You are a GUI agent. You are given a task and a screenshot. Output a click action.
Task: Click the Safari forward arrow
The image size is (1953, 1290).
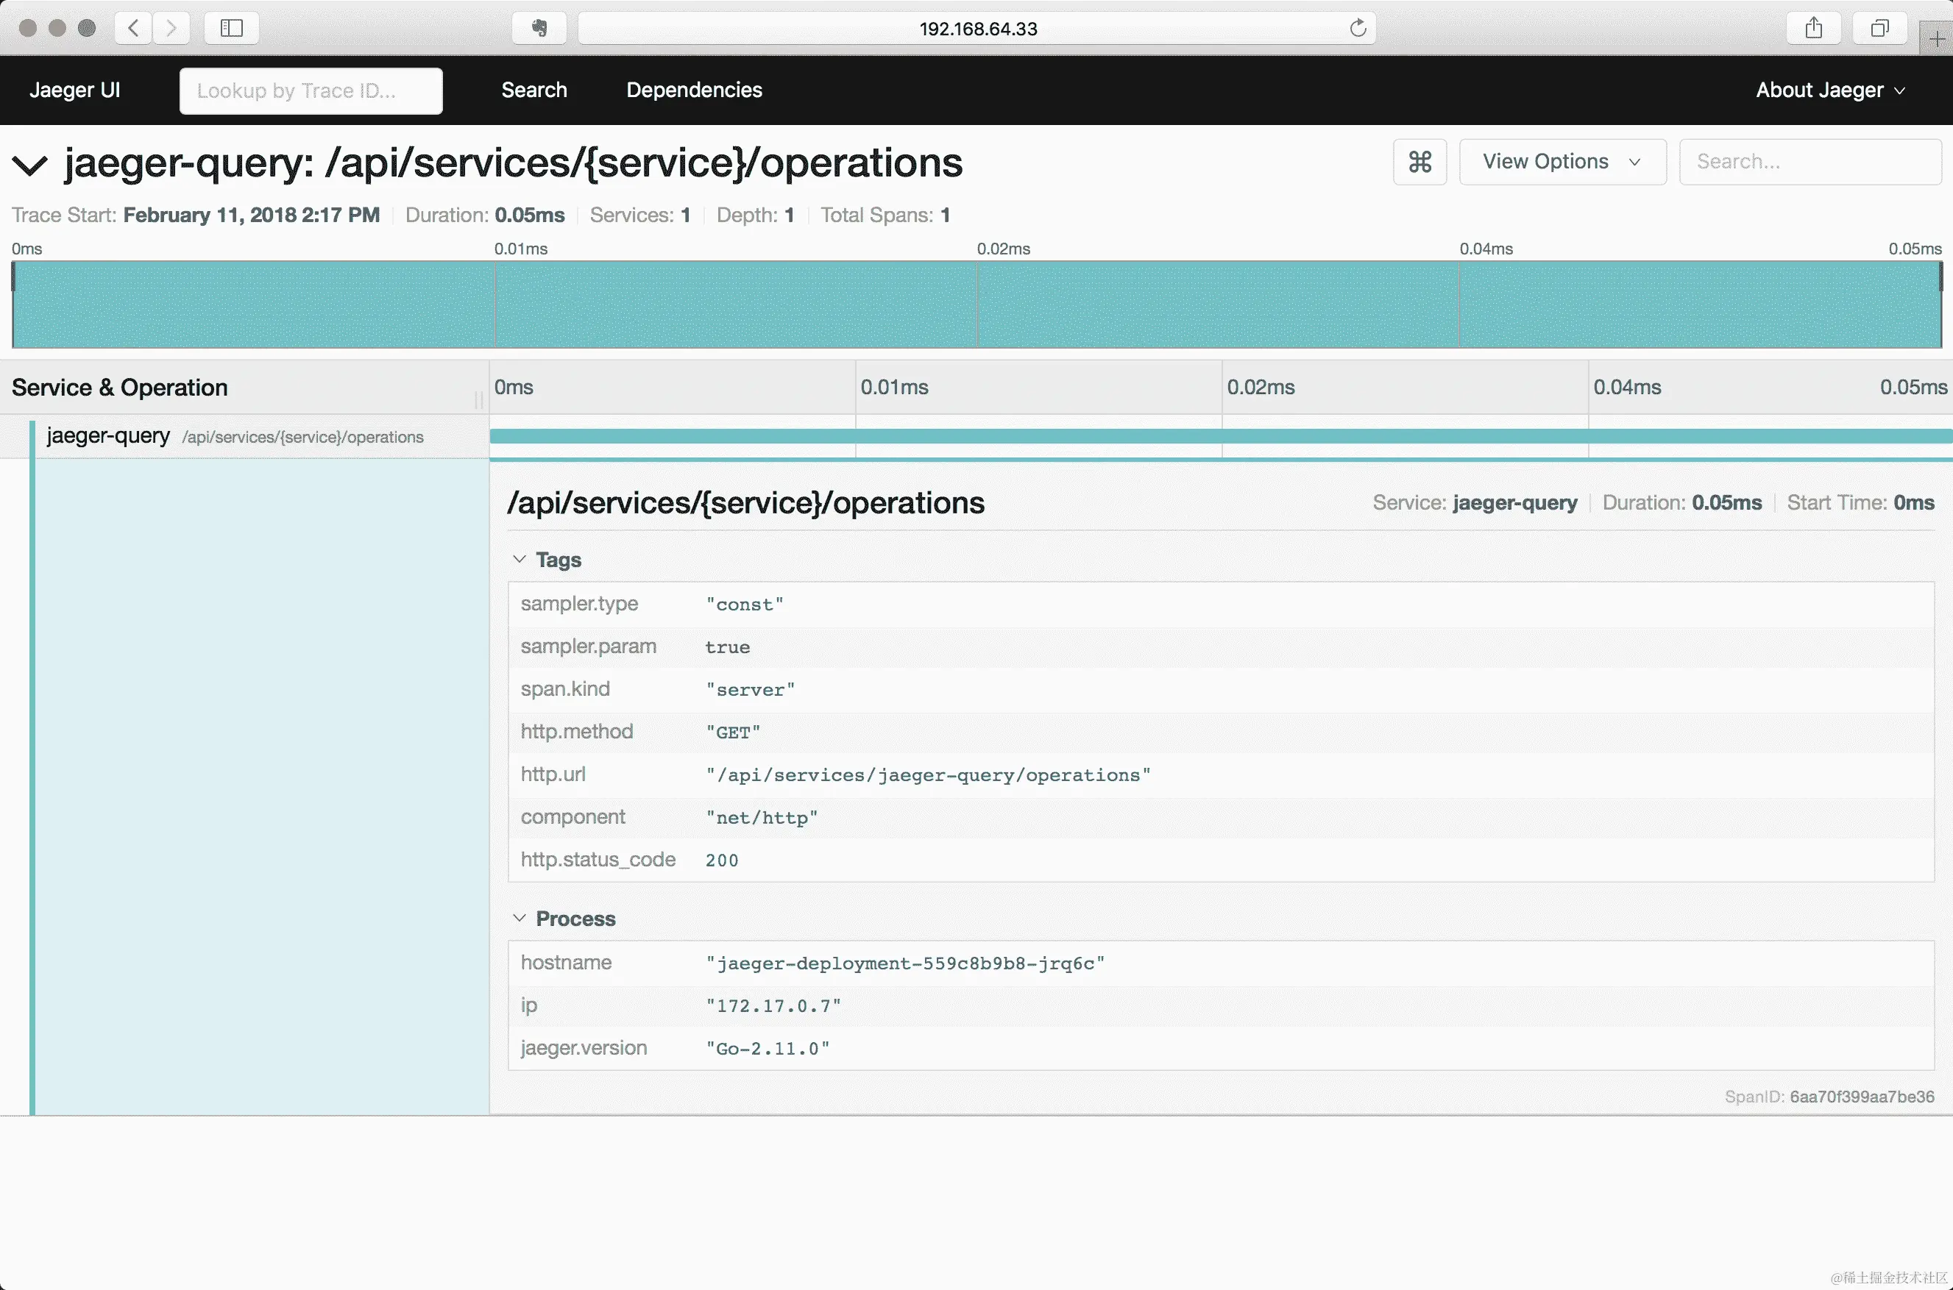(171, 28)
